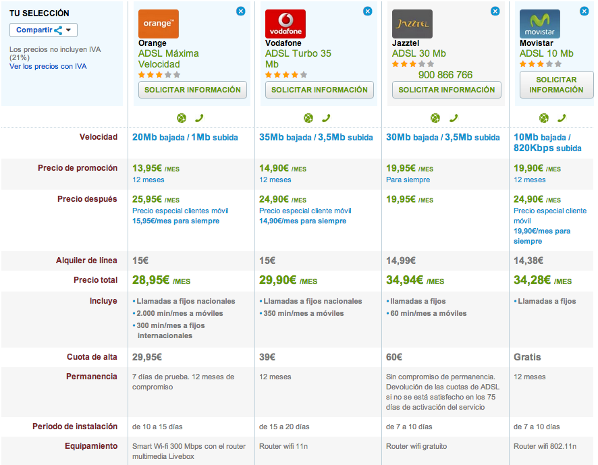This screenshot has height=465, width=598.
Task: Click Orange installation 'de 10 a 15 días'
Action: tap(157, 427)
